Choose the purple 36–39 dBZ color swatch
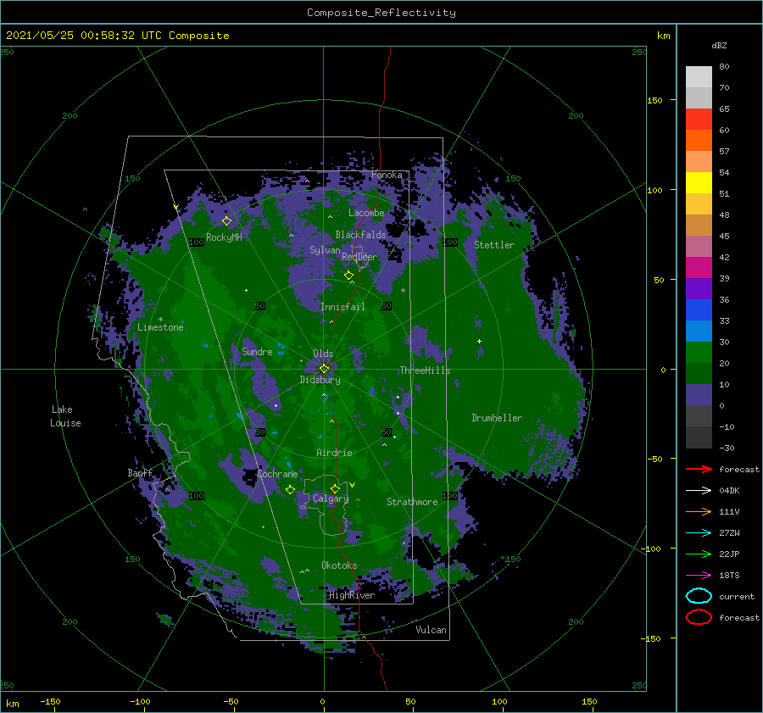This screenshot has height=713, width=763. point(699,288)
